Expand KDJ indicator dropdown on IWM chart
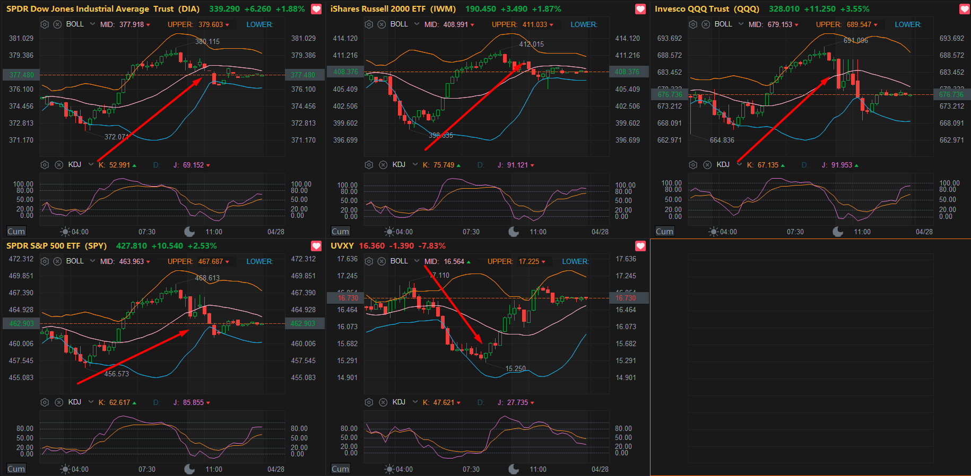The height and width of the screenshot is (476, 971). [415, 165]
